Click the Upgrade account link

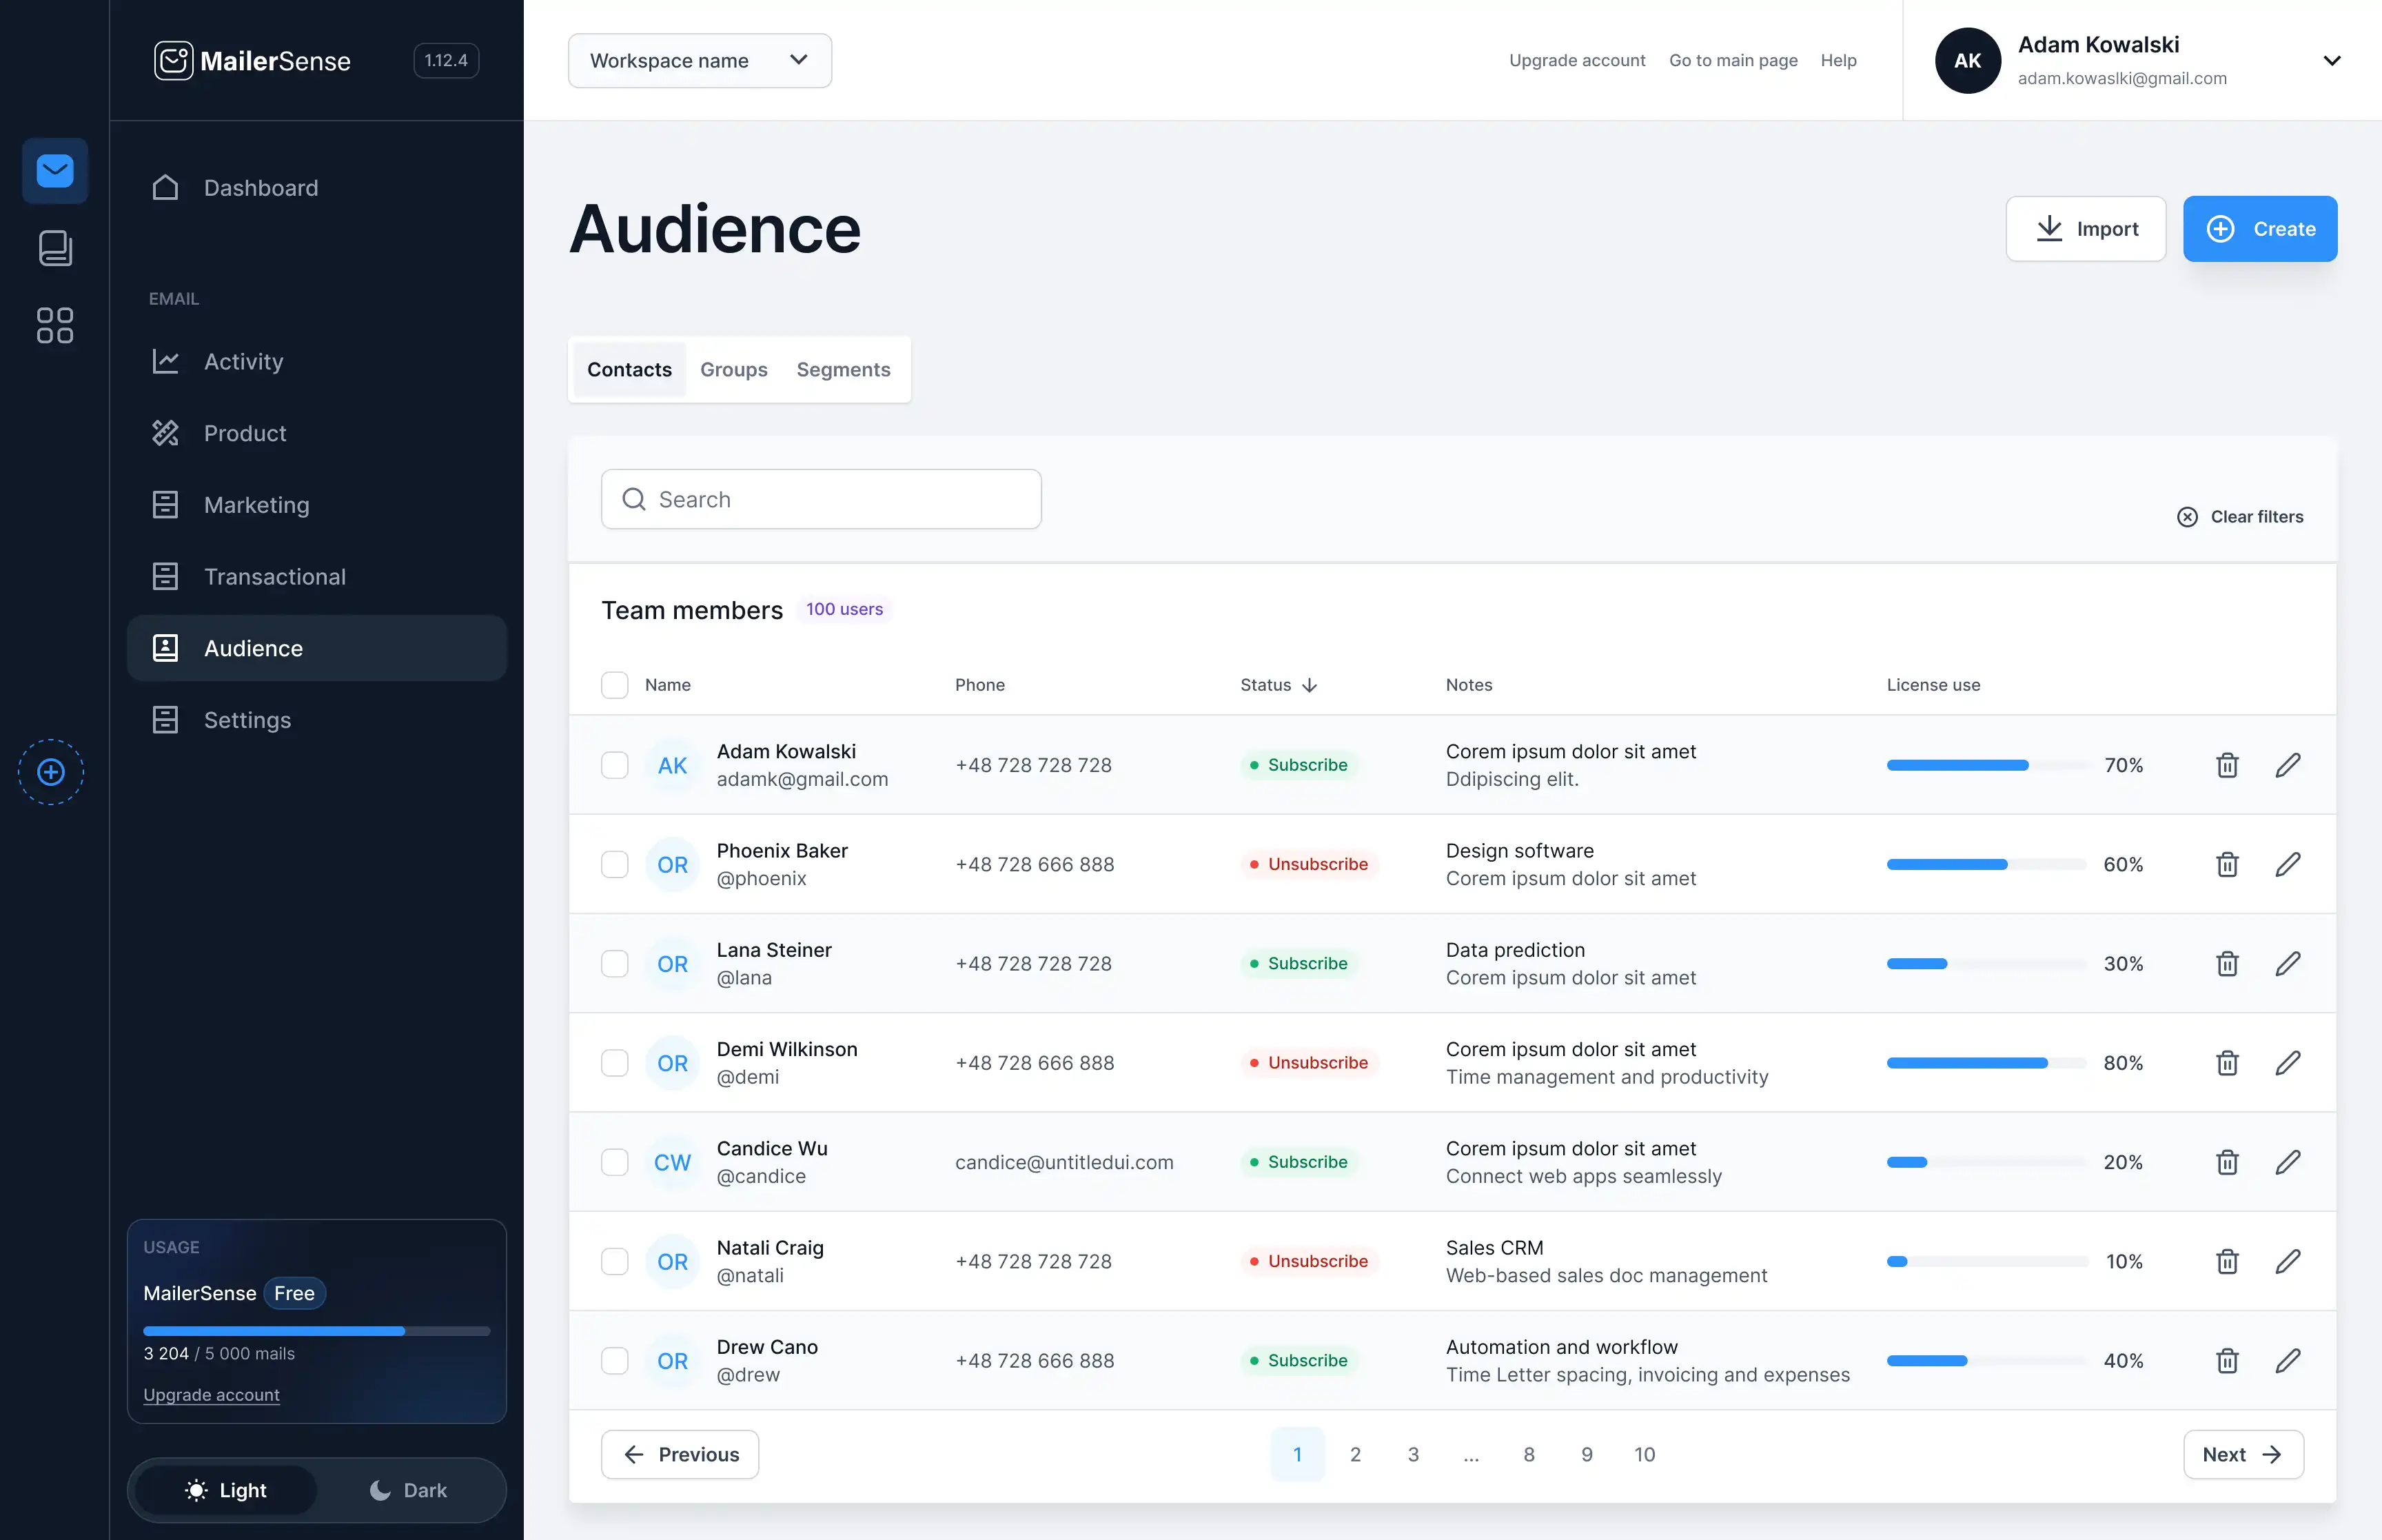point(1576,59)
